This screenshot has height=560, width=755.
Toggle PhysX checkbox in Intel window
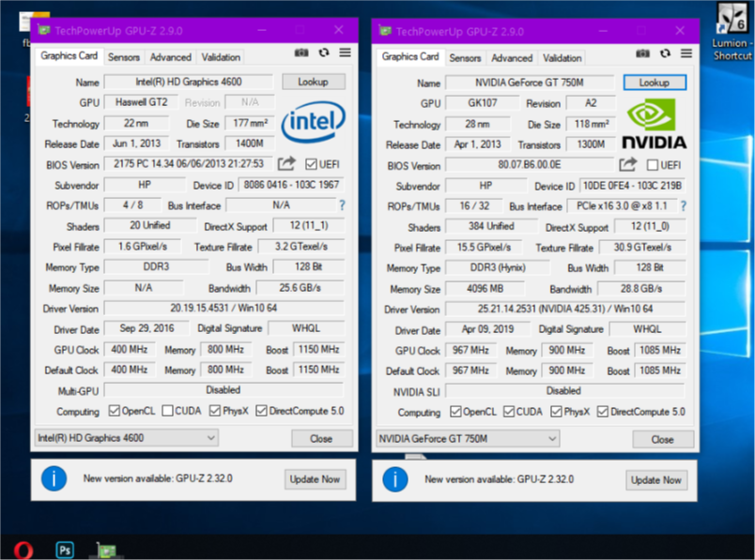[215, 410]
